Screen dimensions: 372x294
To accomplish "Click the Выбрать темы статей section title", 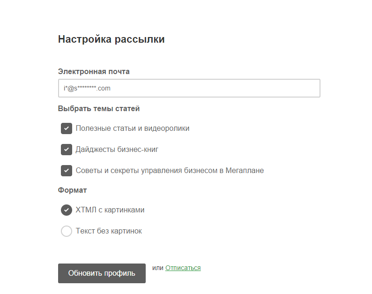I will pos(99,109).
